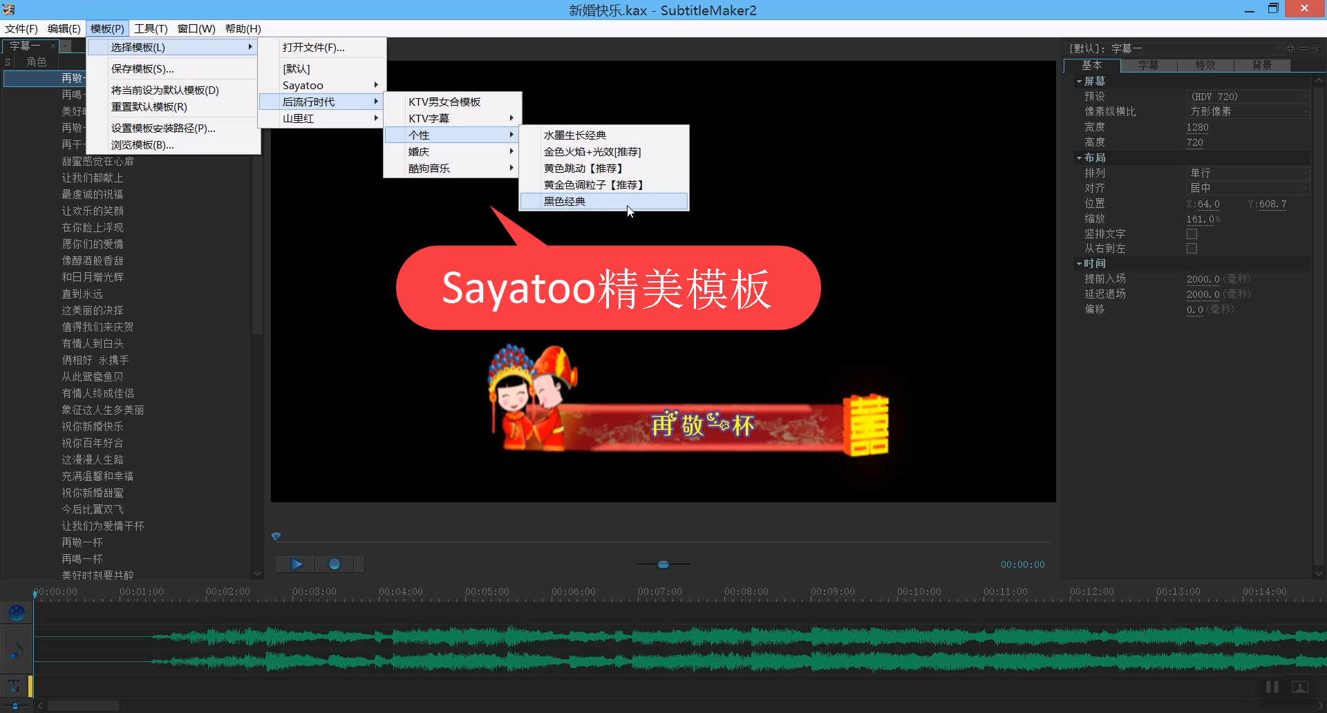Close the 字幕一 subtitle tab
This screenshot has height=713, width=1327.
(53, 46)
